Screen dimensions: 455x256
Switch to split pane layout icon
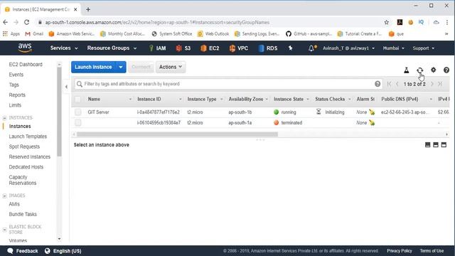(x=436, y=144)
